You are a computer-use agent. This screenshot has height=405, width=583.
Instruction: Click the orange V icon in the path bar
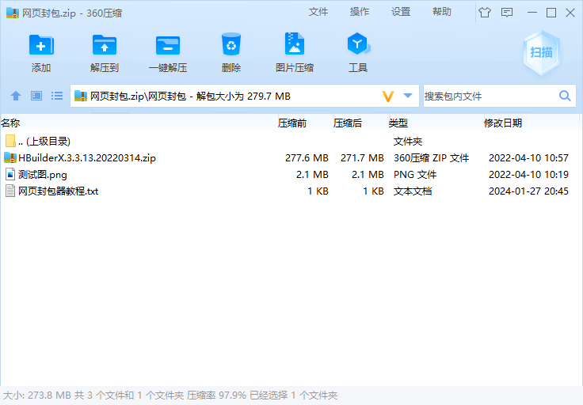[388, 97]
